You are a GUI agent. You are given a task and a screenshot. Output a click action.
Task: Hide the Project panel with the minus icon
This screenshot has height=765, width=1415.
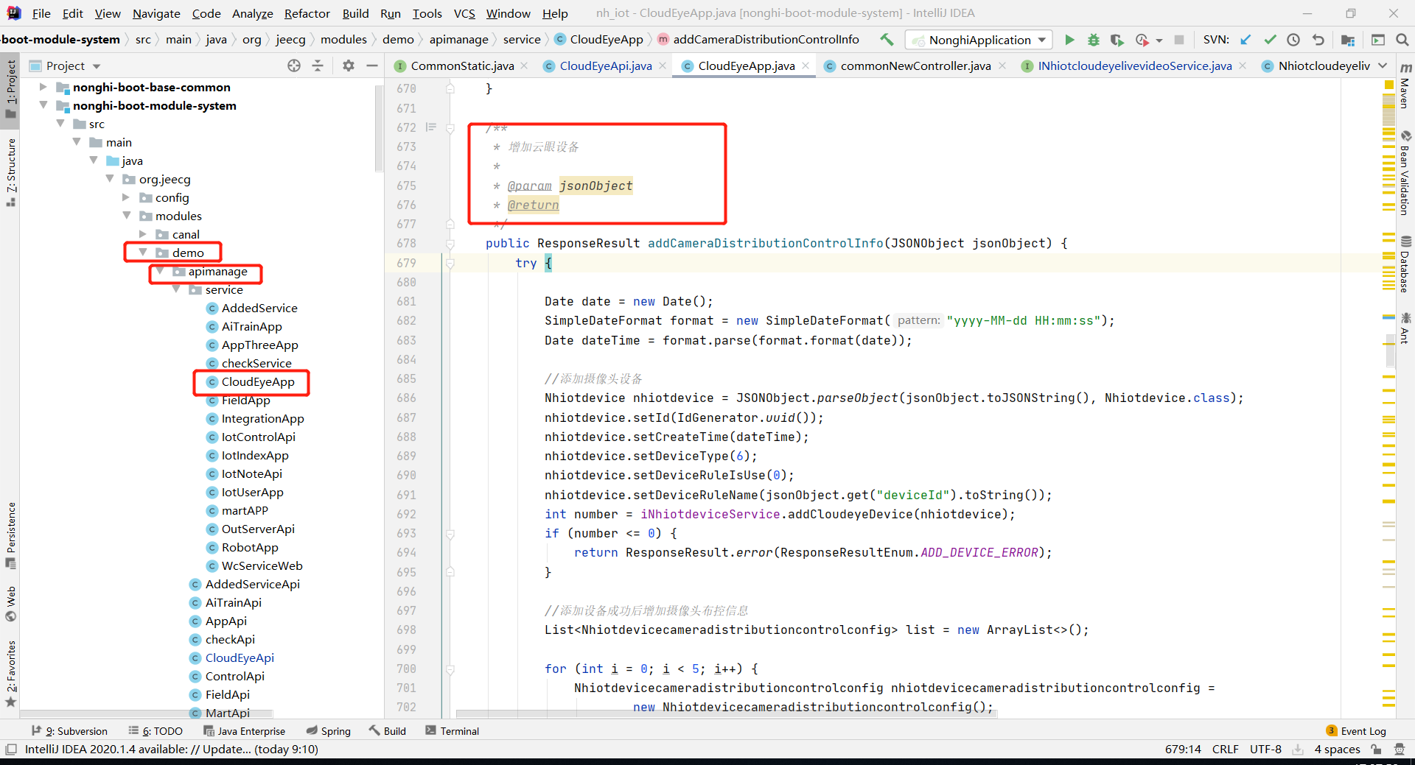[x=372, y=66]
